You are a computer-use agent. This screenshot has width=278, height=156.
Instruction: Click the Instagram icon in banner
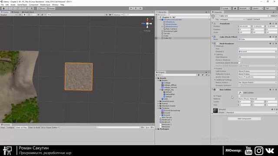[259, 150]
